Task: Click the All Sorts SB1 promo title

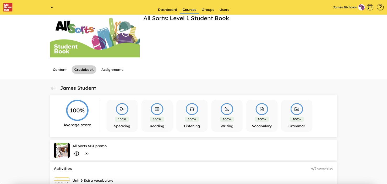Action: 90,146
